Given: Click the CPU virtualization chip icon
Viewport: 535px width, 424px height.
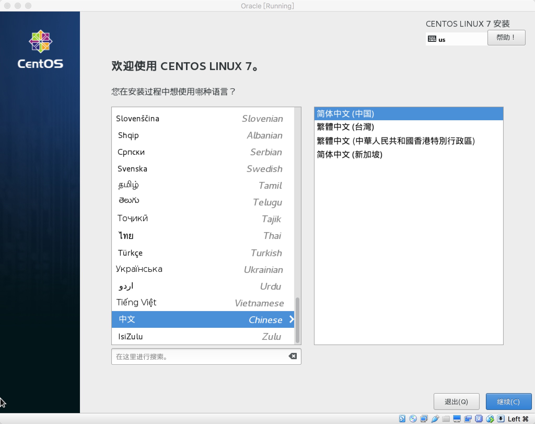Looking at the screenshot, I should 479,419.
